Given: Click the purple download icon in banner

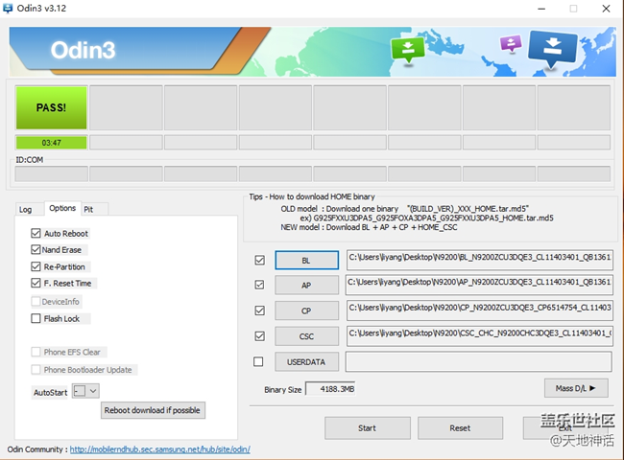Looking at the screenshot, I should [511, 44].
